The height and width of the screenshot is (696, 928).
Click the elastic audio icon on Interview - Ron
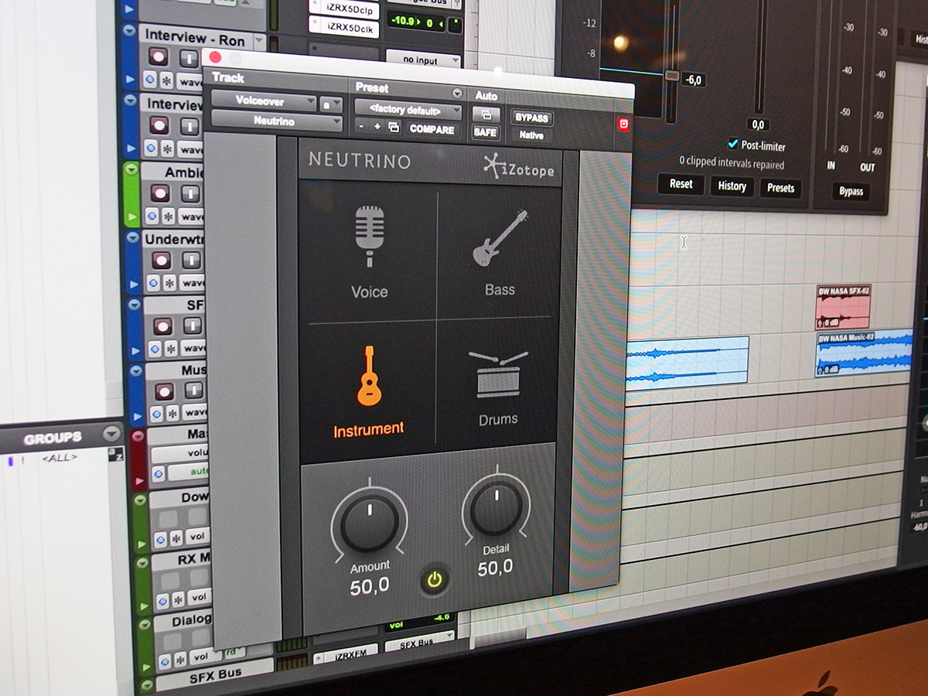coord(149,80)
